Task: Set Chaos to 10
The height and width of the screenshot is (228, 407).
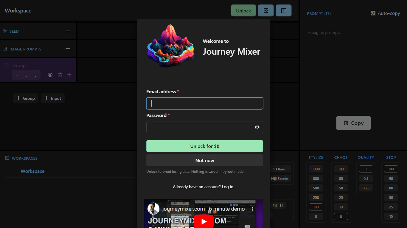Action: click(x=341, y=207)
